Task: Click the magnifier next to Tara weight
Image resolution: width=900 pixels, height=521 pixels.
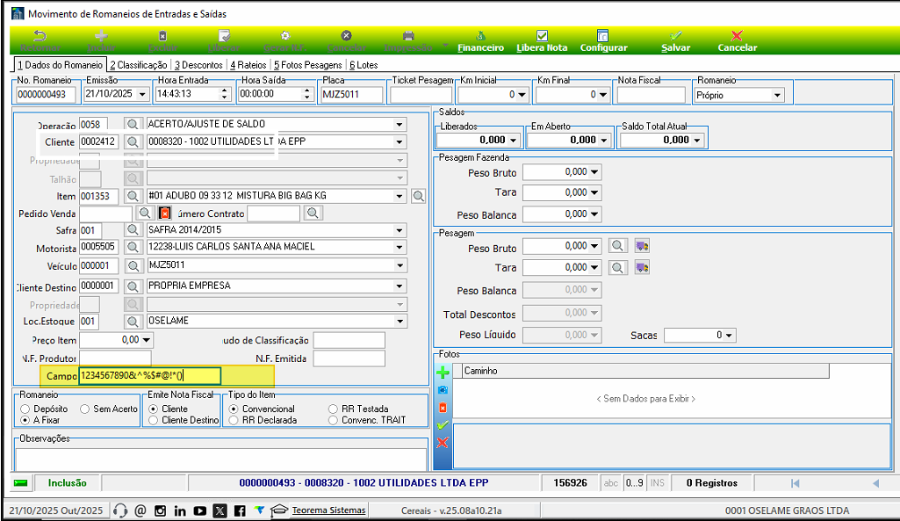Action: pyautogui.click(x=618, y=267)
